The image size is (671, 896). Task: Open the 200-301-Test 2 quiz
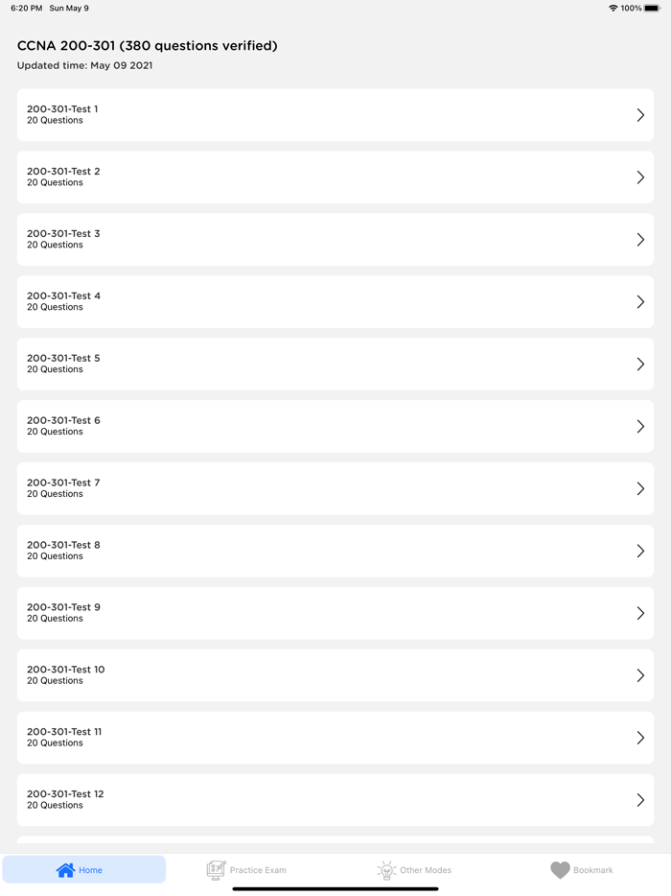coord(335,177)
